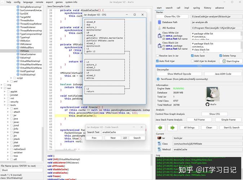Toggle Add rt.jar to Analyze checkbox
Viewport: 243px width, 180px height.
192,61
